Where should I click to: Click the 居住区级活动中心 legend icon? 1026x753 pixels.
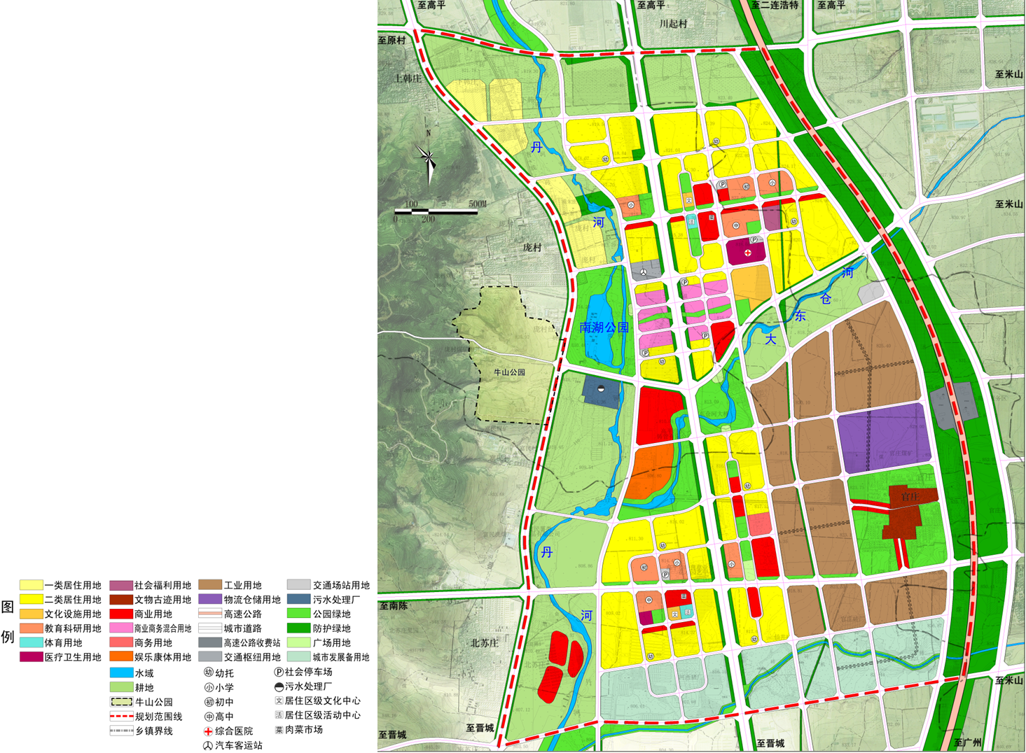pos(278,715)
